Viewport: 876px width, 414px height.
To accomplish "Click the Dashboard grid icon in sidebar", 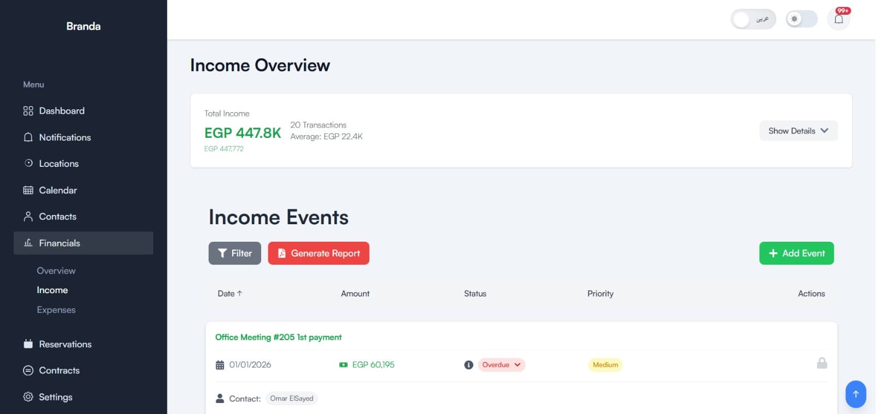I will (x=28, y=111).
